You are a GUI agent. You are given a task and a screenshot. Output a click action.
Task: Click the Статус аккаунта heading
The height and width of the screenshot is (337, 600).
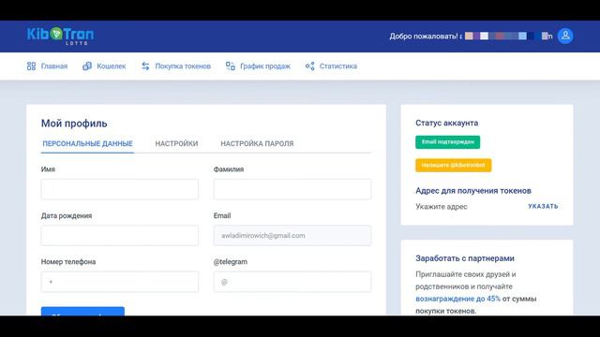pyautogui.click(x=447, y=123)
